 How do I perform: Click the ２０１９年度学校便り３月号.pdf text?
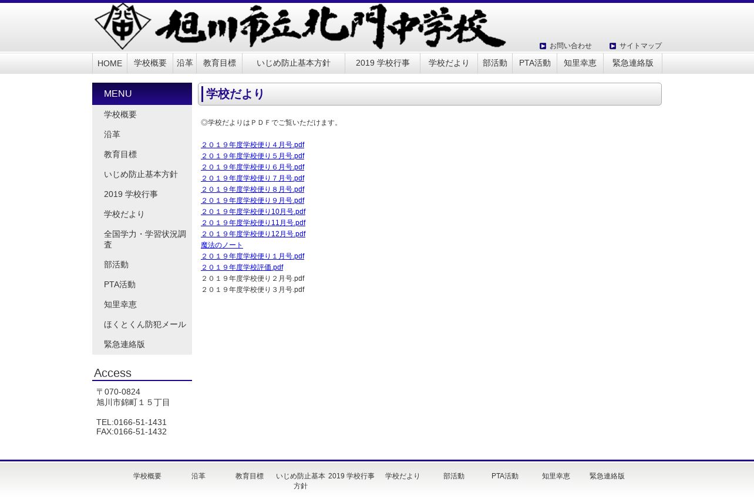coord(253,290)
